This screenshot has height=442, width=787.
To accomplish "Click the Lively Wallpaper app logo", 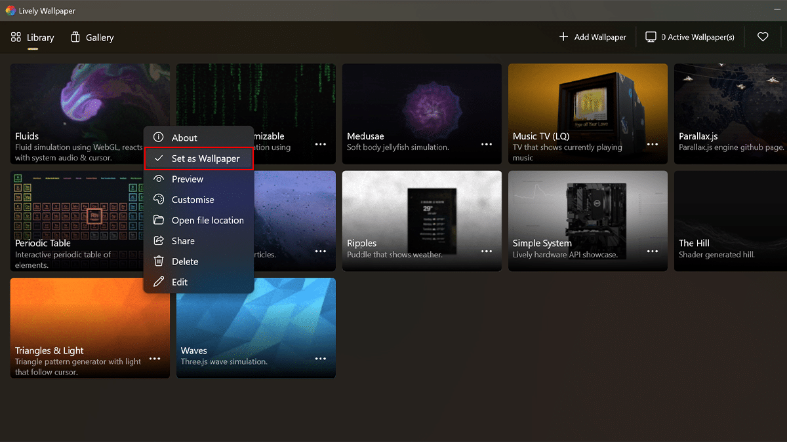I will pos(10,10).
